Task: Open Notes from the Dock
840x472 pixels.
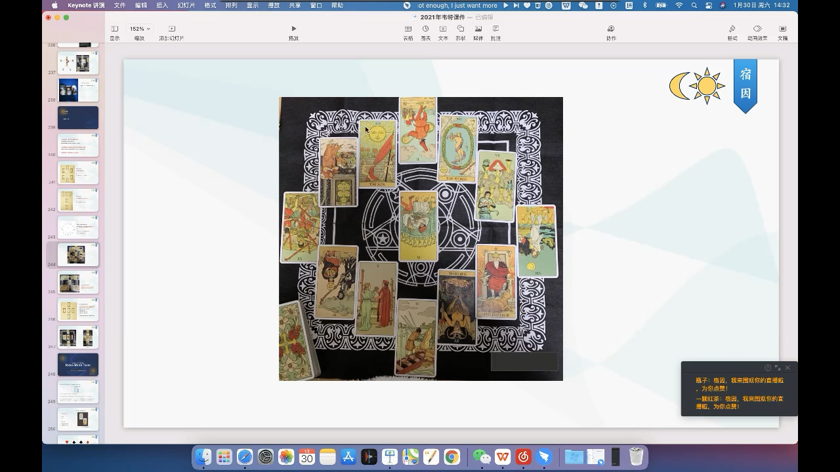Action: click(x=327, y=457)
